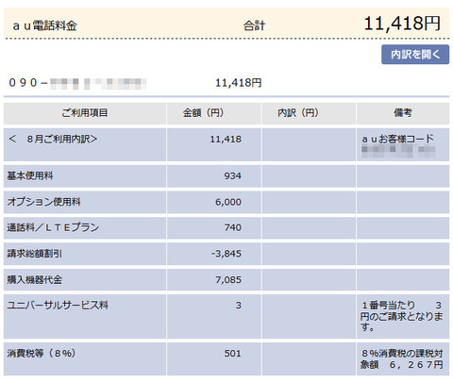This screenshot has width=453, height=382.
Task: Click the 7,085 device payment amount
Action: pyautogui.click(x=228, y=279)
